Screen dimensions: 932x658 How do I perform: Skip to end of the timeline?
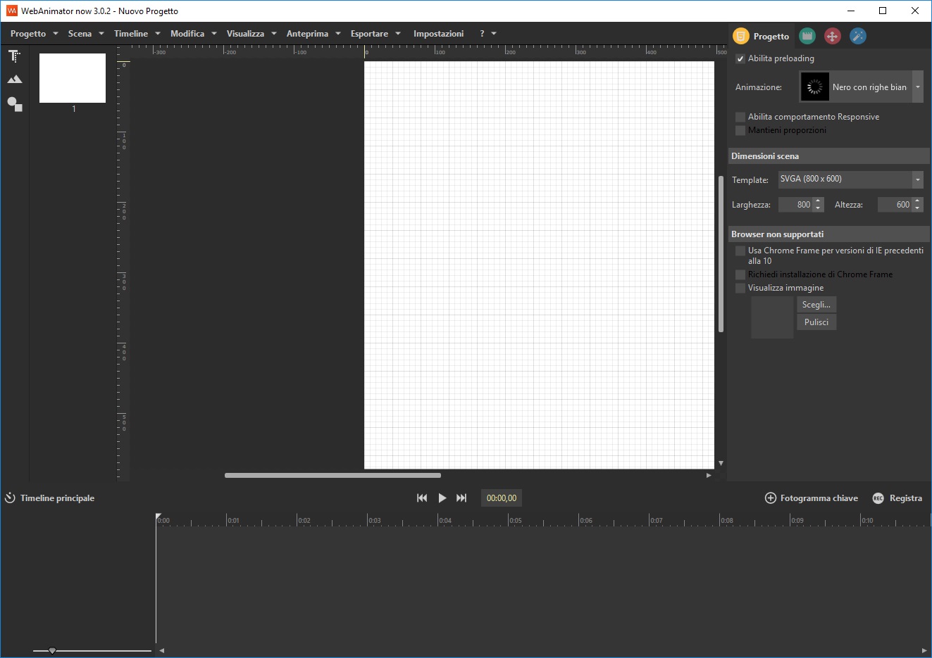tap(461, 498)
